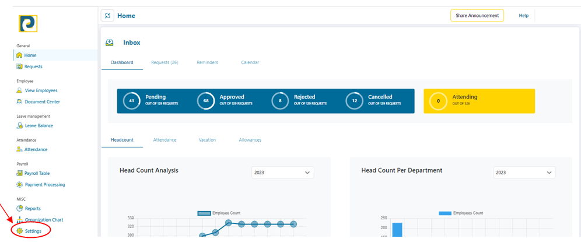581x242 pixels.
Task: Open Requests via its sidebar icon
Action: pyautogui.click(x=20, y=66)
